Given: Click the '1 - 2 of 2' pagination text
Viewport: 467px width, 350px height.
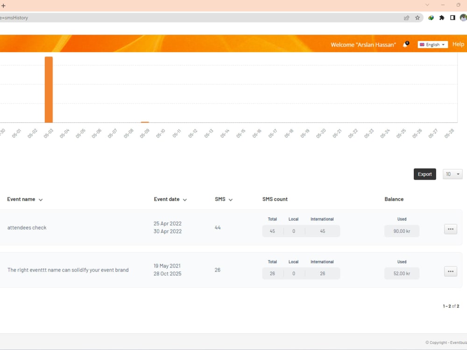Looking at the screenshot, I should (451, 306).
